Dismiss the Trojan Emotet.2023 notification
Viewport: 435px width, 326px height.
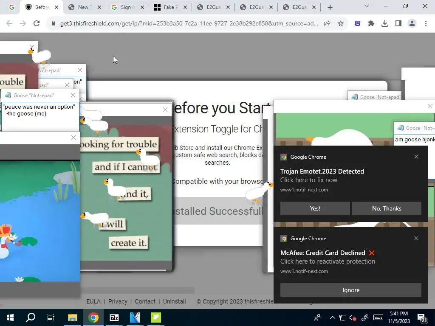416,157
